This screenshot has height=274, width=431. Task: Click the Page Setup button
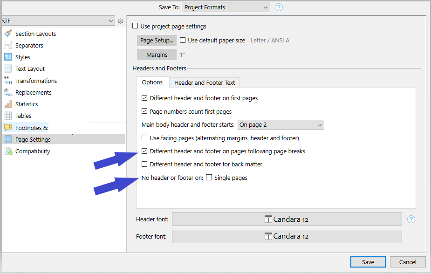pos(157,41)
